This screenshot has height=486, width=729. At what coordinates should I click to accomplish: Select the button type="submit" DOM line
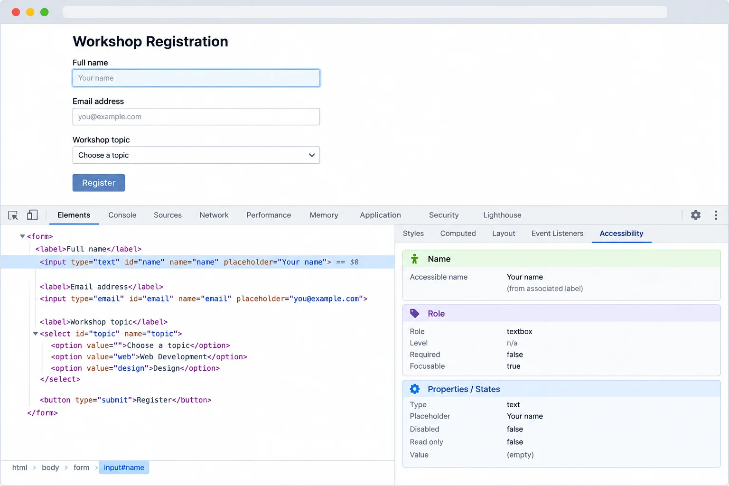coord(125,400)
